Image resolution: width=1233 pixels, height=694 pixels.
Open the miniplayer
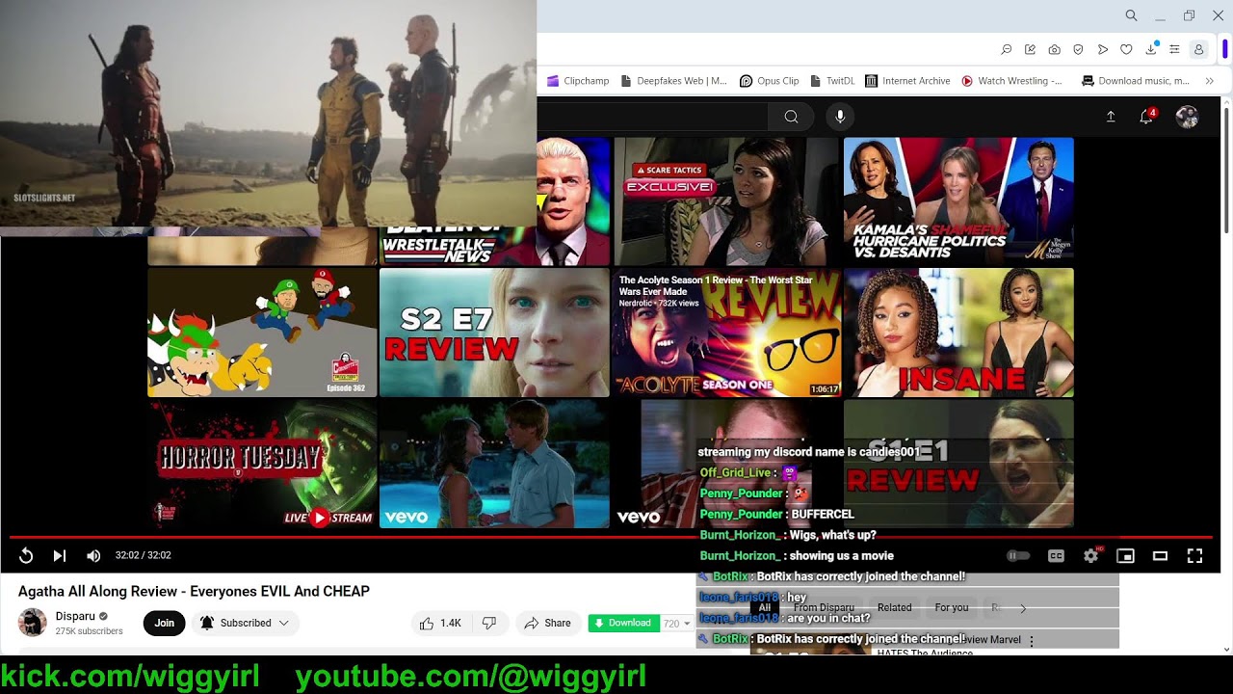1125,555
